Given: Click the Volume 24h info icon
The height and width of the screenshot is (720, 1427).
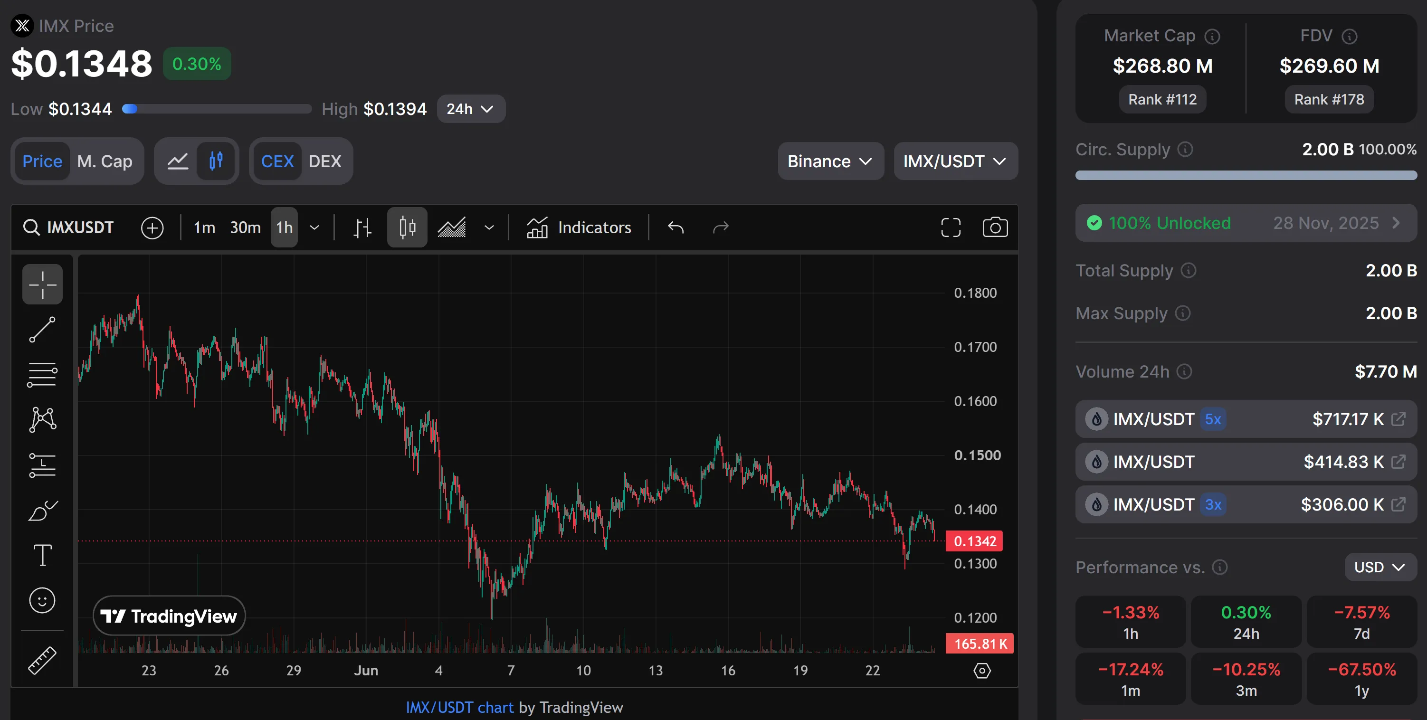Looking at the screenshot, I should [x=1184, y=371].
